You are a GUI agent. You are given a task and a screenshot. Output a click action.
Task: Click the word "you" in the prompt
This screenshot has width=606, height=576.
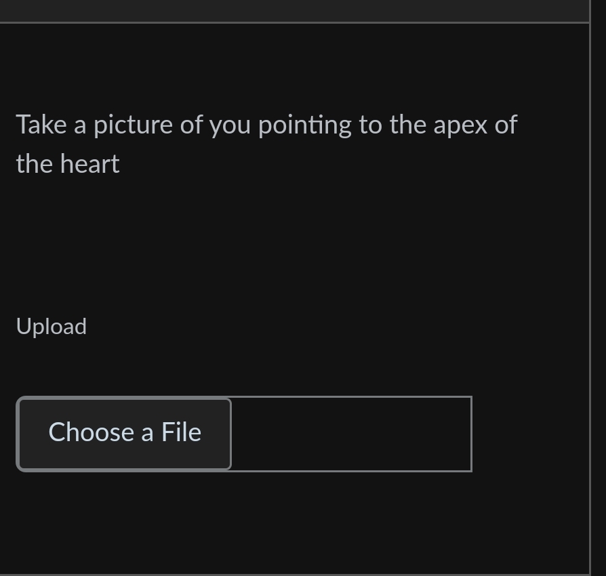tap(230, 125)
